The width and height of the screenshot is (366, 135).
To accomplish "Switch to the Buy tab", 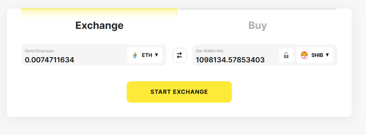I will click(x=257, y=25).
